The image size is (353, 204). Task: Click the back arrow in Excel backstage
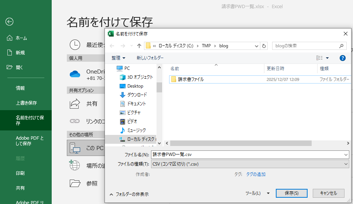pyautogui.click(x=10, y=22)
